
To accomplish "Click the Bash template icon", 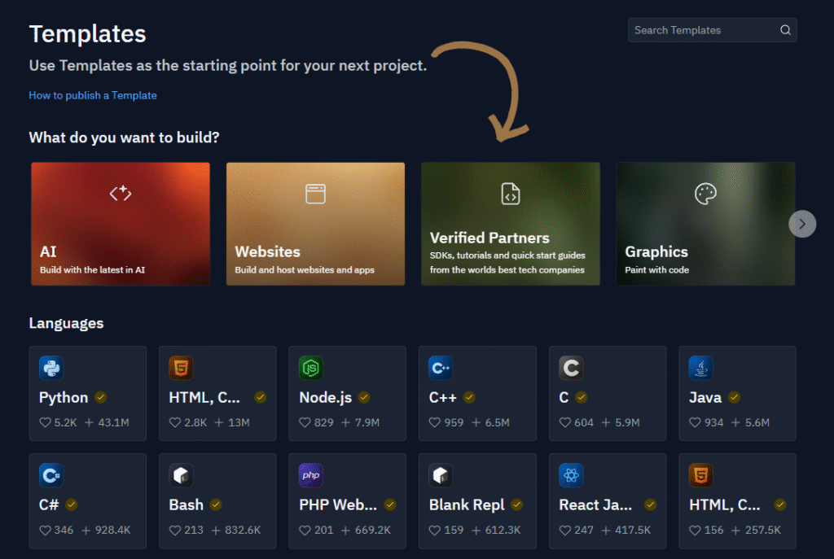I will click(180, 475).
